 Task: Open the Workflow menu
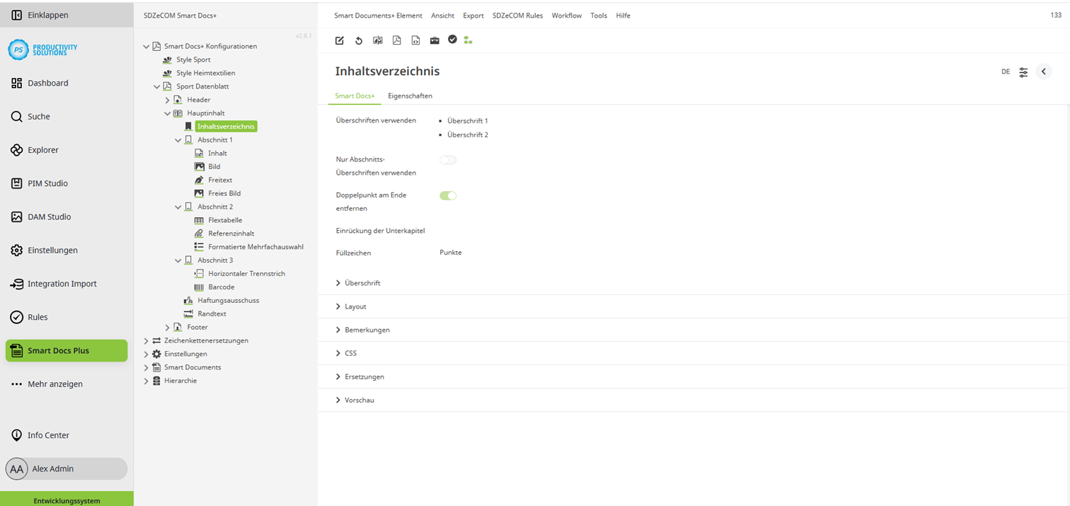coord(566,15)
